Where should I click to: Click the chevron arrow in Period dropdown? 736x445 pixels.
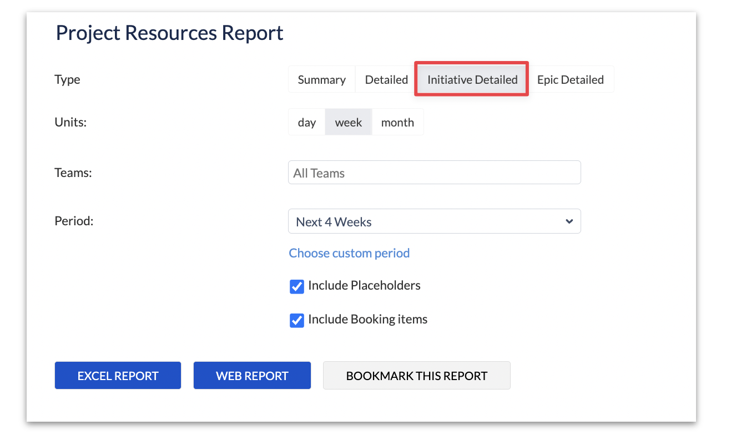(x=569, y=222)
